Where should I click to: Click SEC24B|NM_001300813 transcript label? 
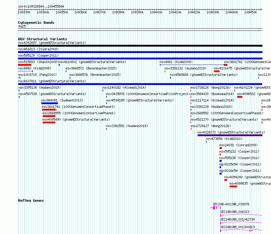(237, 227)
